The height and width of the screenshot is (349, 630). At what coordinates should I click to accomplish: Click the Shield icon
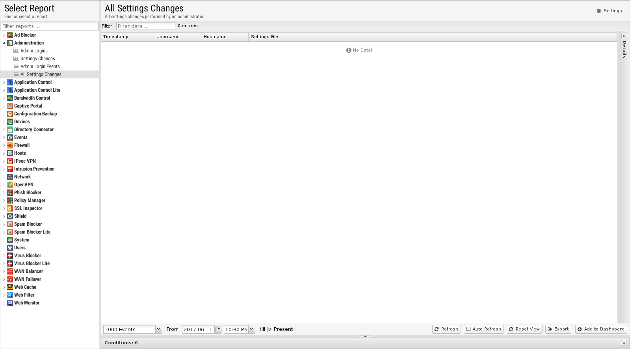10,216
